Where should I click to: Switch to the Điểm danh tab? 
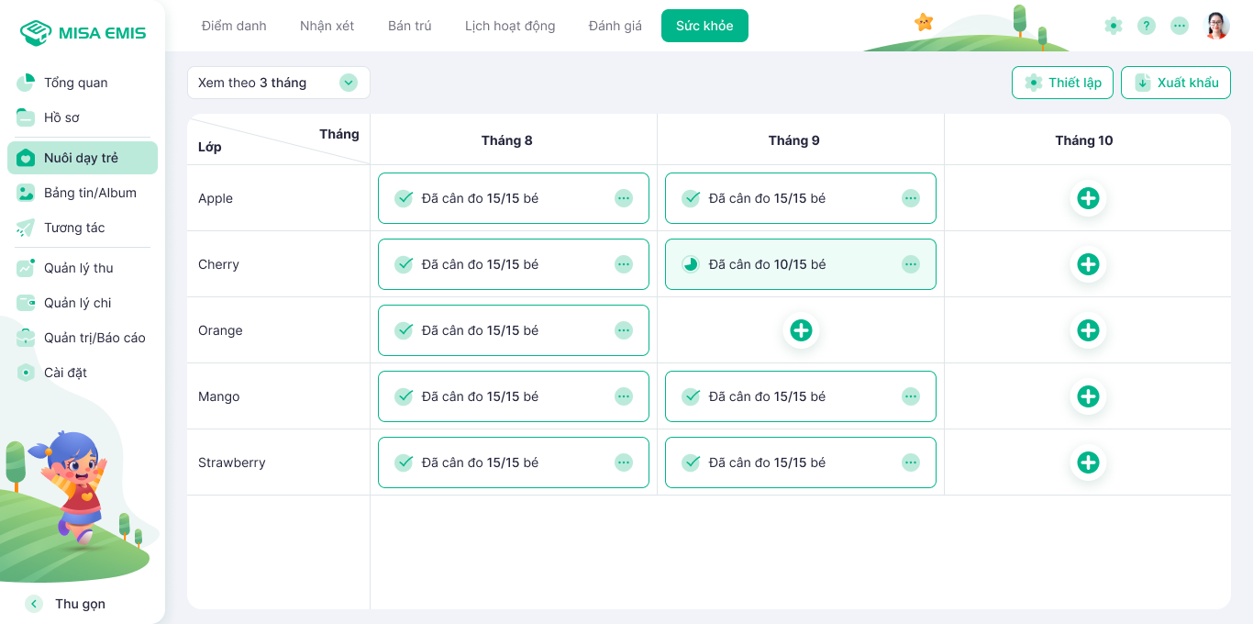pyautogui.click(x=234, y=26)
